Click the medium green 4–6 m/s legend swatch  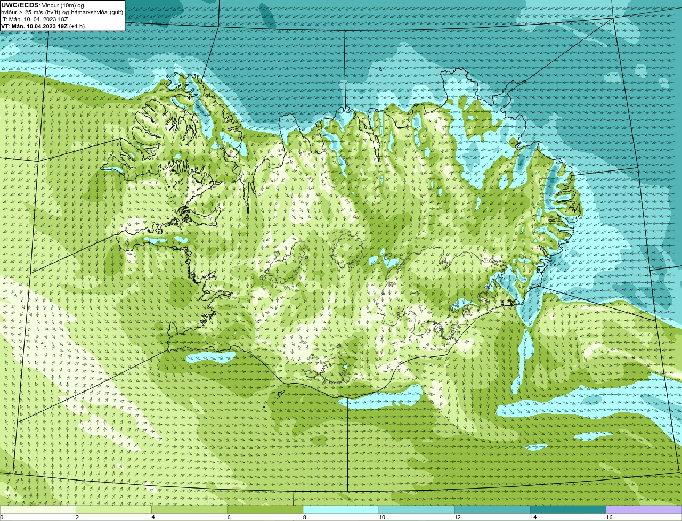click(x=189, y=510)
